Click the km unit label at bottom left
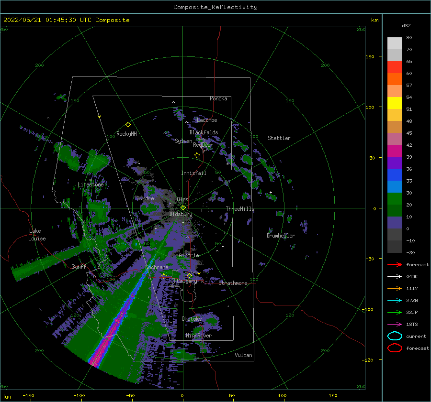The width and height of the screenshot is (431, 402). [x=7, y=397]
